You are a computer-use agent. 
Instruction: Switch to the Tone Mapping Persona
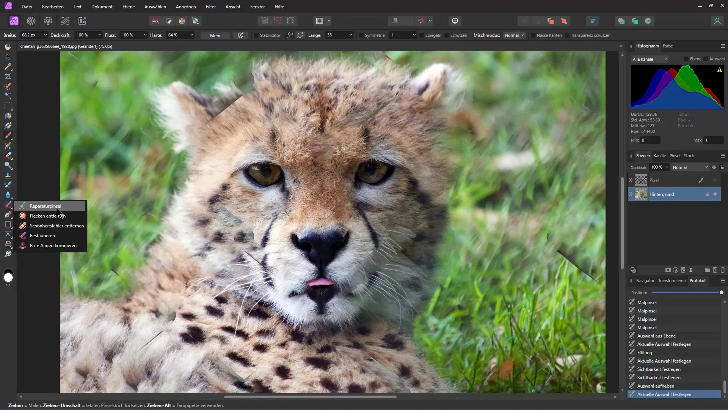pyautogui.click(x=65, y=21)
